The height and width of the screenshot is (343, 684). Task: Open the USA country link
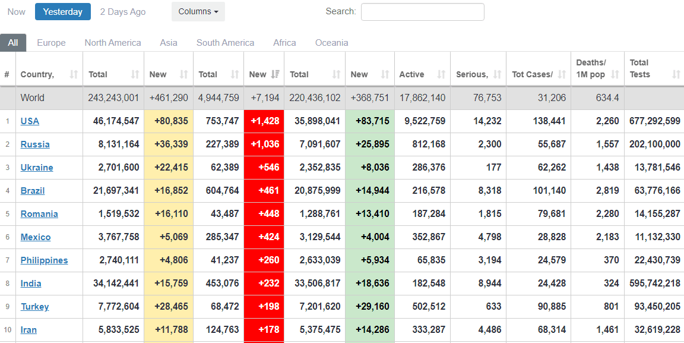(30, 121)
